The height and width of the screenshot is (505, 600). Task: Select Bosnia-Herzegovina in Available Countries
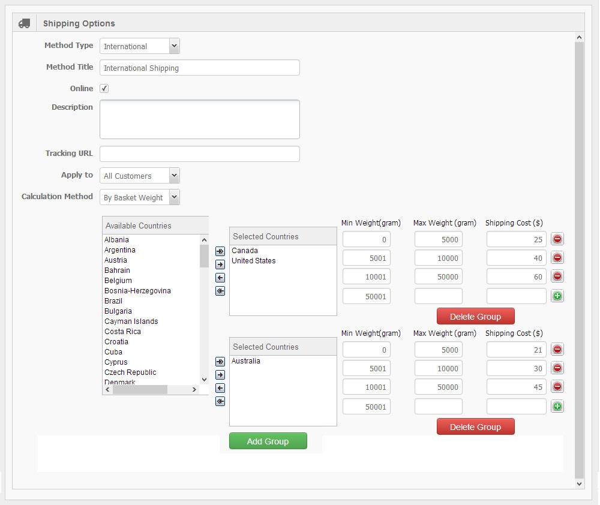point(138,291)
